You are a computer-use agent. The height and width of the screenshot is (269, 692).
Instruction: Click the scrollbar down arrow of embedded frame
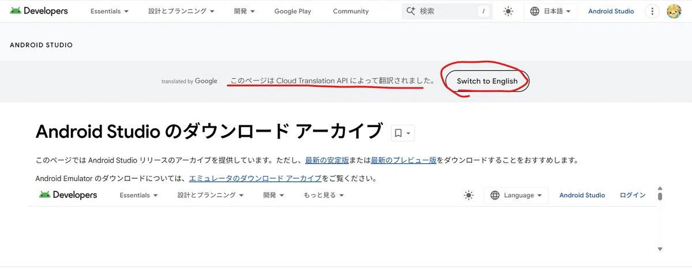coord(660,249)
